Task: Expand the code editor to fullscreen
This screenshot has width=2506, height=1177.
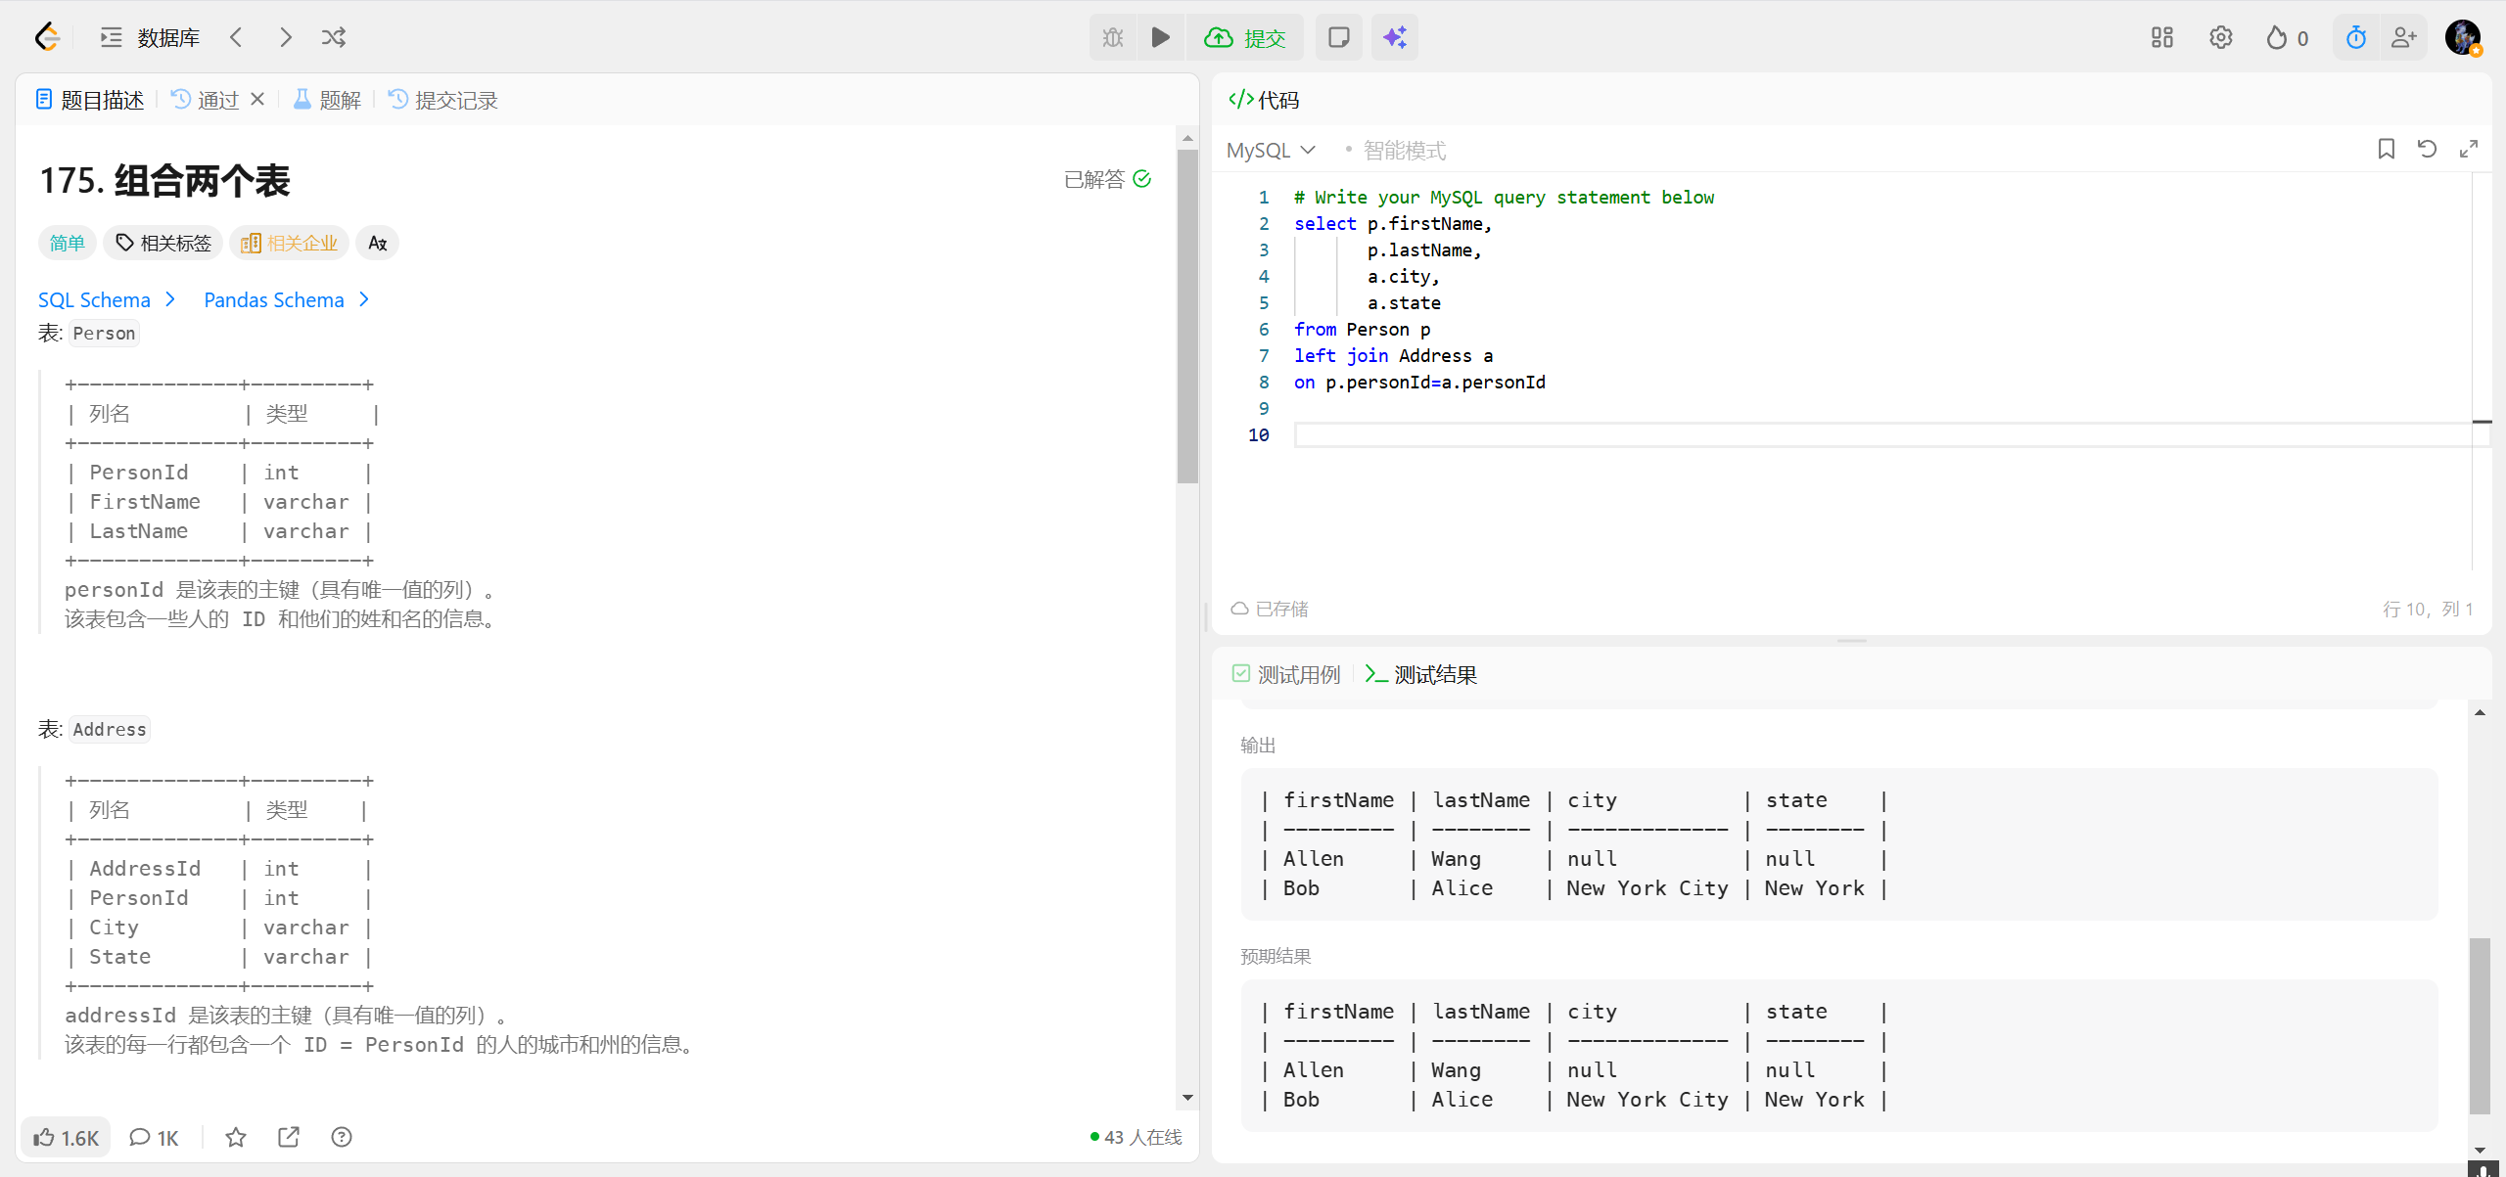Action: [x=2468, y=149]
